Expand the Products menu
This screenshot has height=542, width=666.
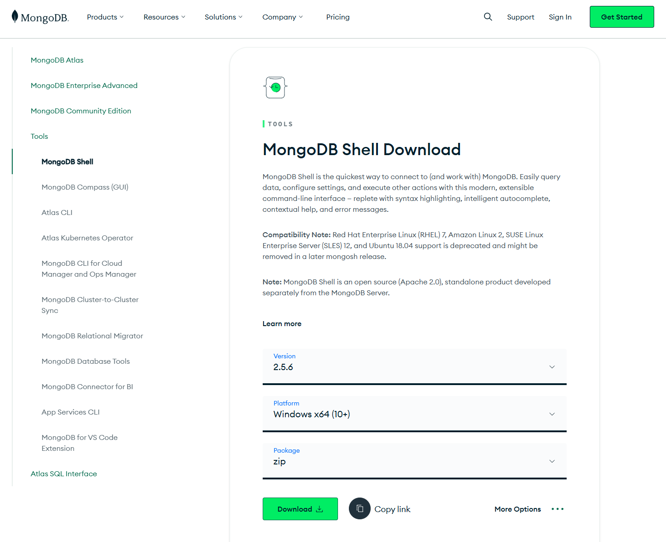click(x=105, y=17)
